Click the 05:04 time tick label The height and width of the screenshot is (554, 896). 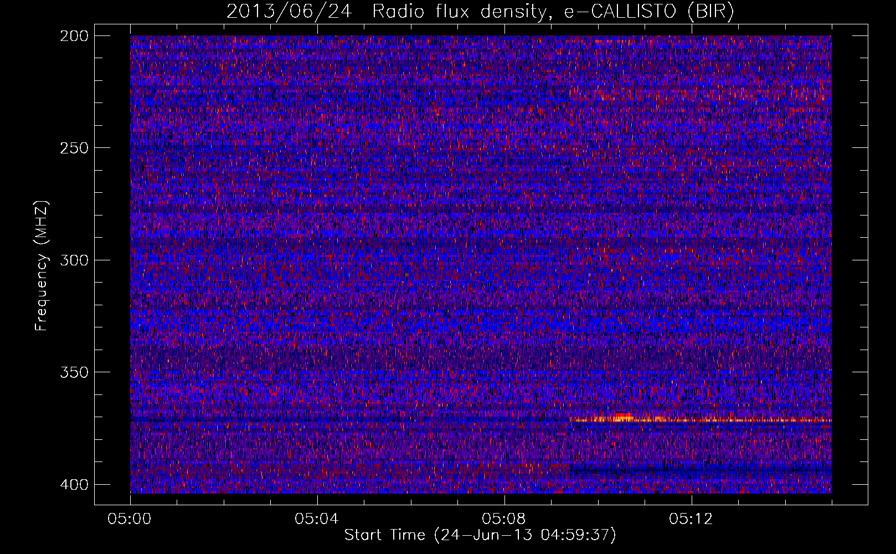(x=317, y=519)
